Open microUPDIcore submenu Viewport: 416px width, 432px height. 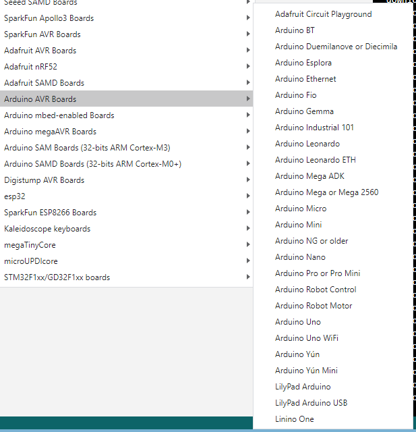126,261
